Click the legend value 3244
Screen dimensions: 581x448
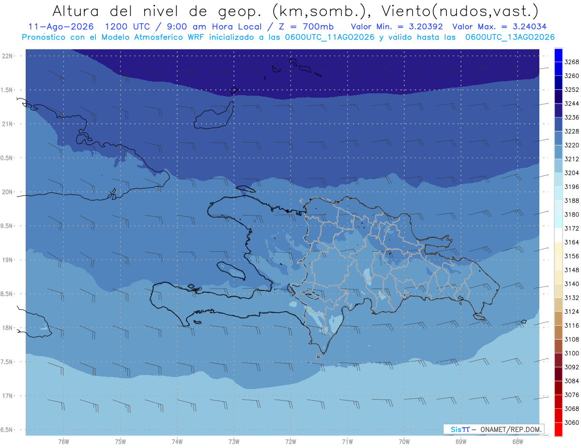[572, 103]
